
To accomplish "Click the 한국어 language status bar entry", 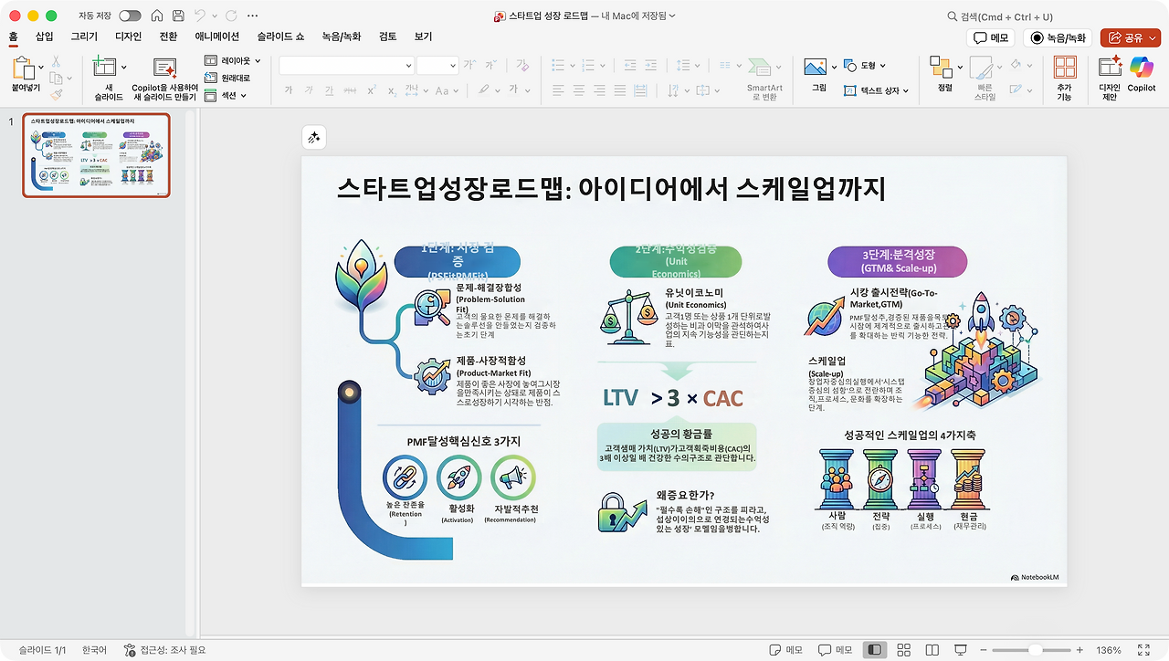I will [x=94, y=650].
